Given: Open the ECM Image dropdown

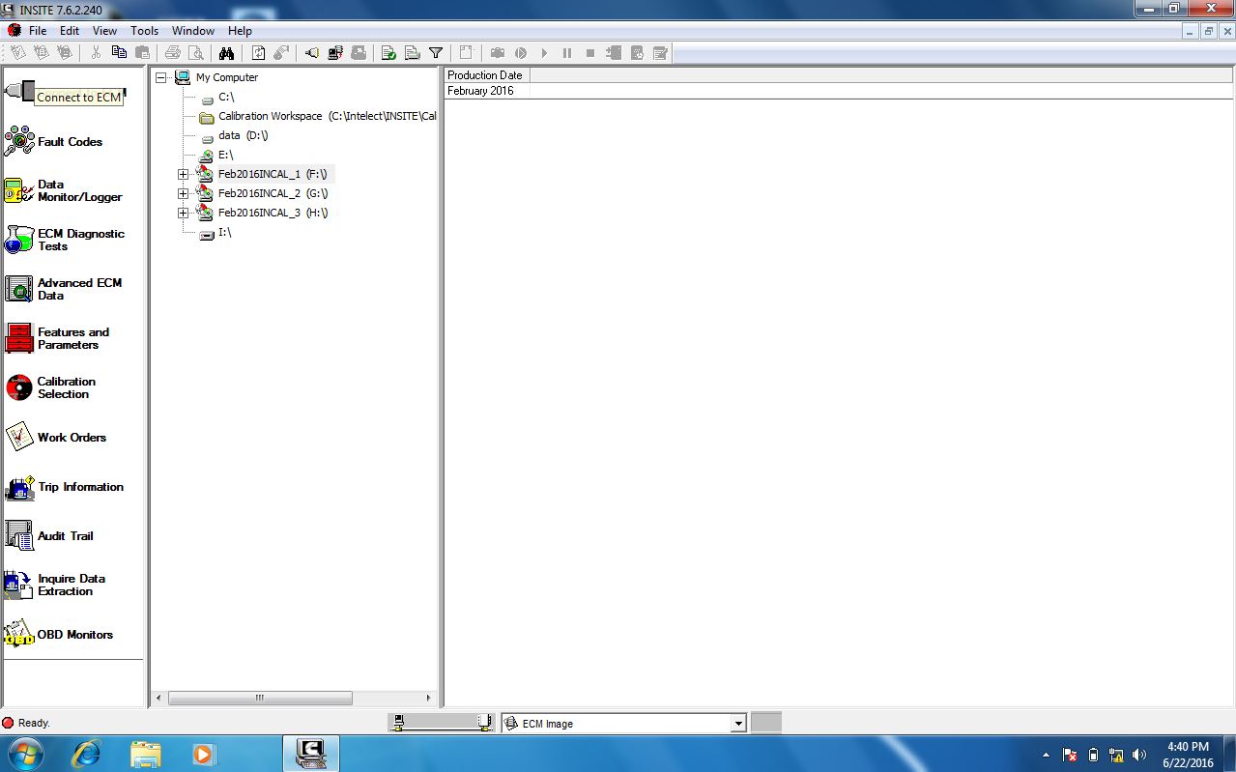Looking at the screenshot, I should [739, 724].
